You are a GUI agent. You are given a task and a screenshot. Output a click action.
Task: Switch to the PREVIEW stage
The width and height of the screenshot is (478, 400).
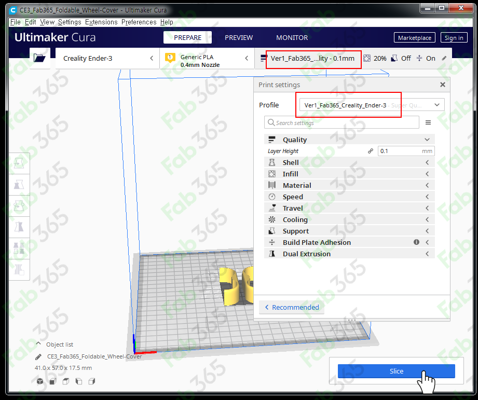pyautogui.click(x=239, y=37)
